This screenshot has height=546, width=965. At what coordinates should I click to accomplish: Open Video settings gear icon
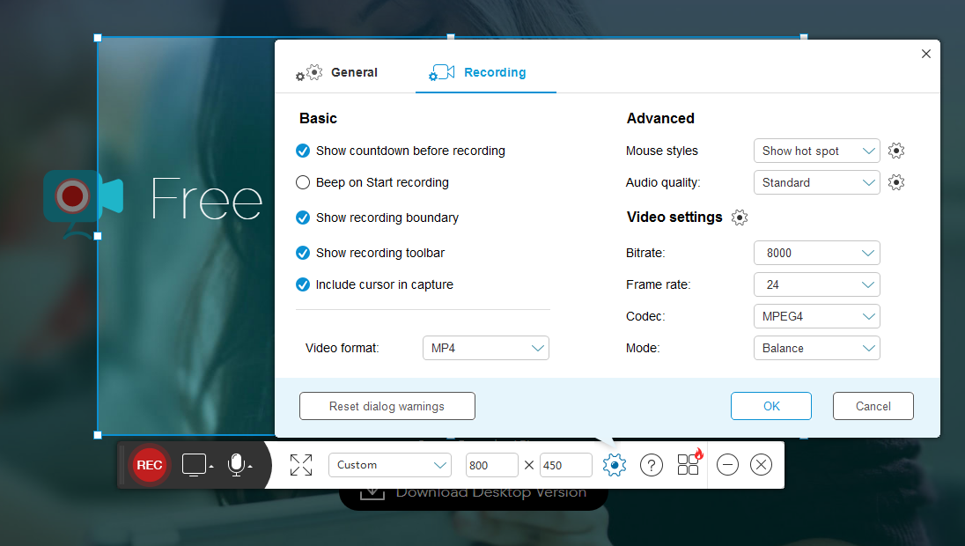coord(740,217)
